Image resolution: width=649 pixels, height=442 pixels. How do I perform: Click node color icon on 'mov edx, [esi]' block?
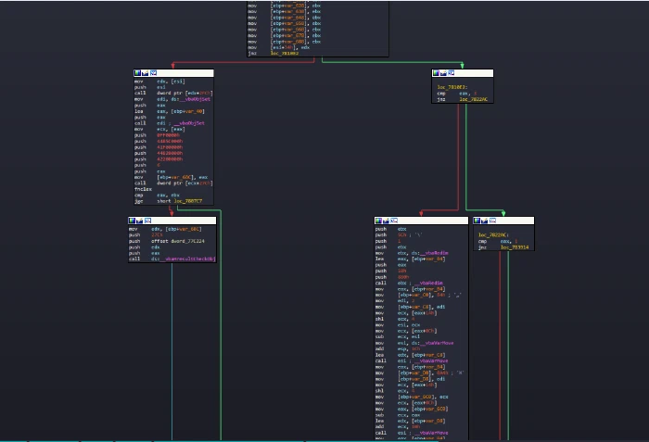coord(137,73)
